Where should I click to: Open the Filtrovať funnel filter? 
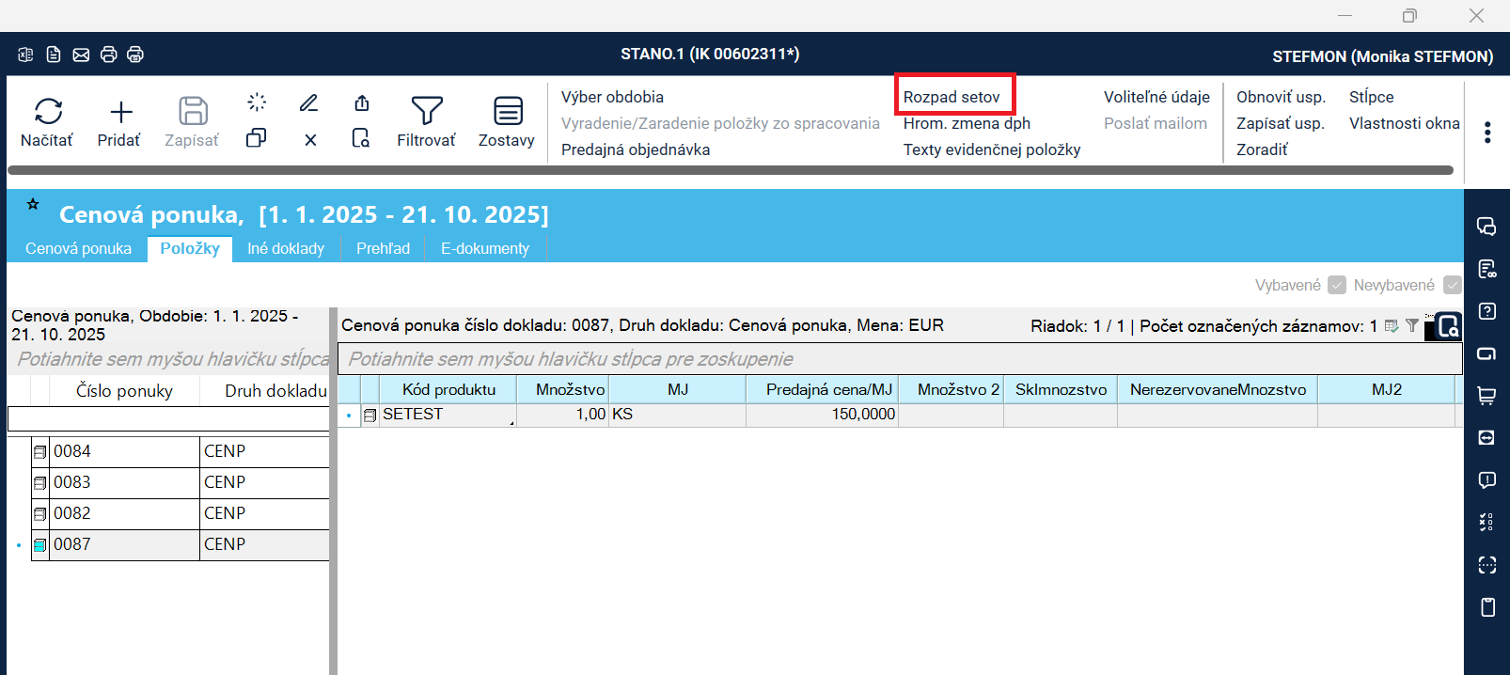click(426, 112)
